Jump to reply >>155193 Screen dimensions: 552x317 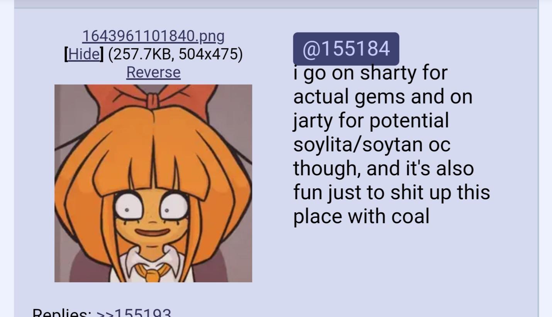[134, 313]
